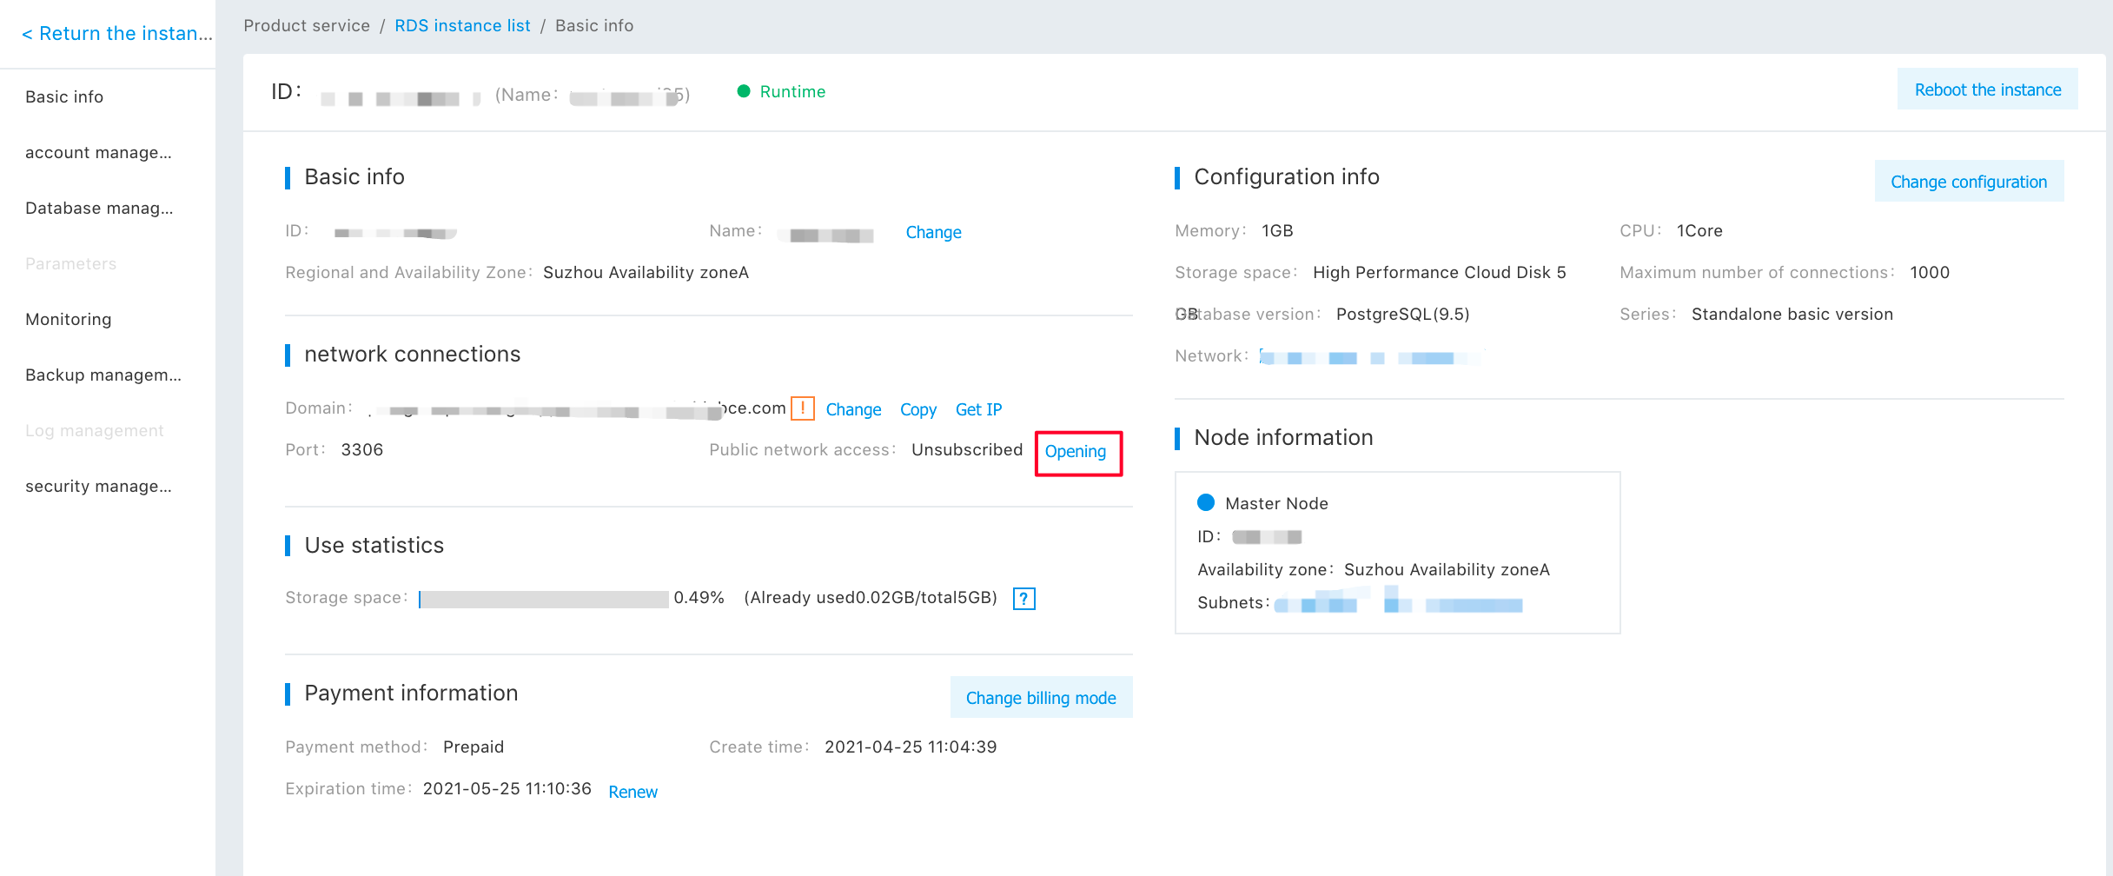Image resolution: width=2113 pixels, height=876 pixels.
Task: Open the Basic info sidebar item
Action: tap(64, 96)
